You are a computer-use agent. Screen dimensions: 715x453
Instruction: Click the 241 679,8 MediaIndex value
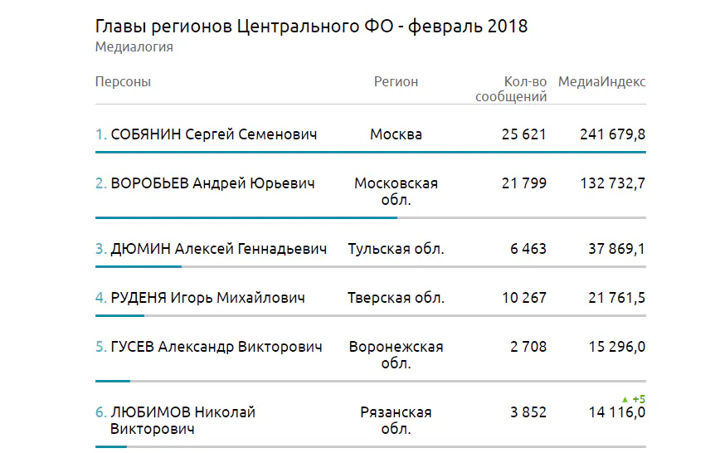pos(612,134)
